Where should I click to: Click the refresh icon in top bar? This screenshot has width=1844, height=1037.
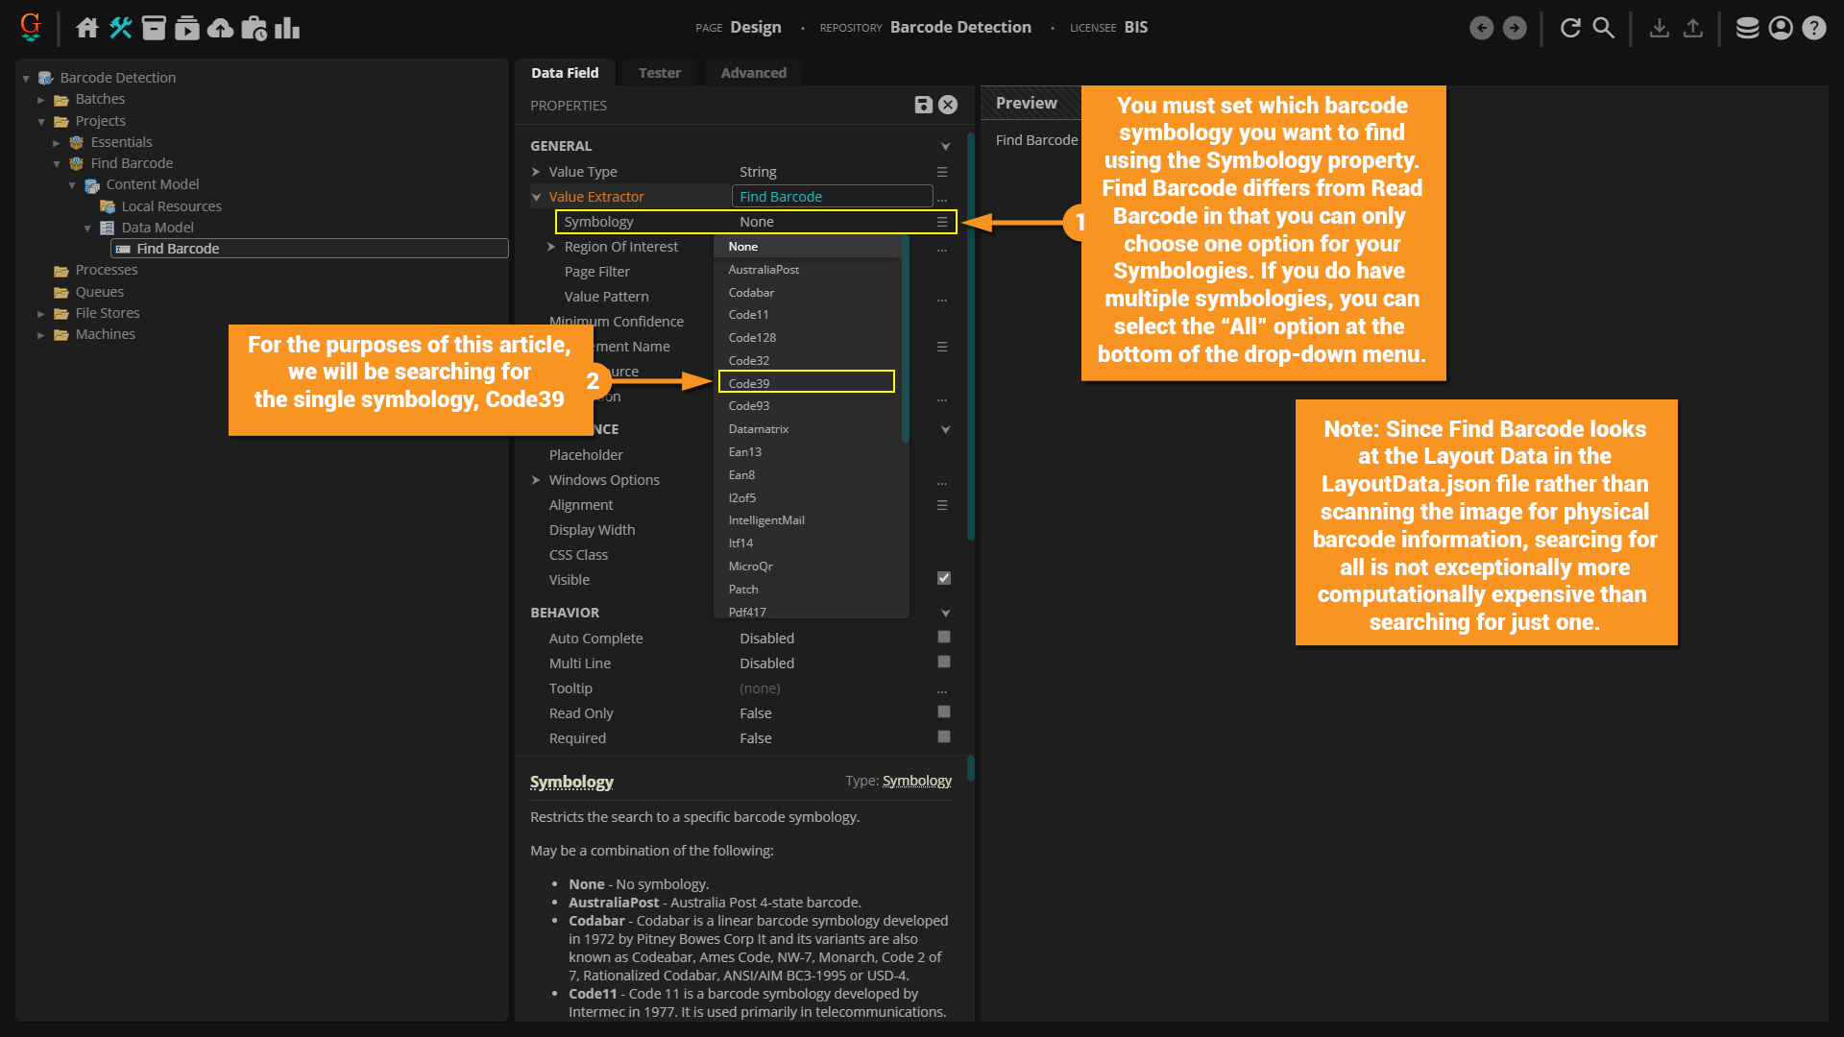click(1570, 28)
